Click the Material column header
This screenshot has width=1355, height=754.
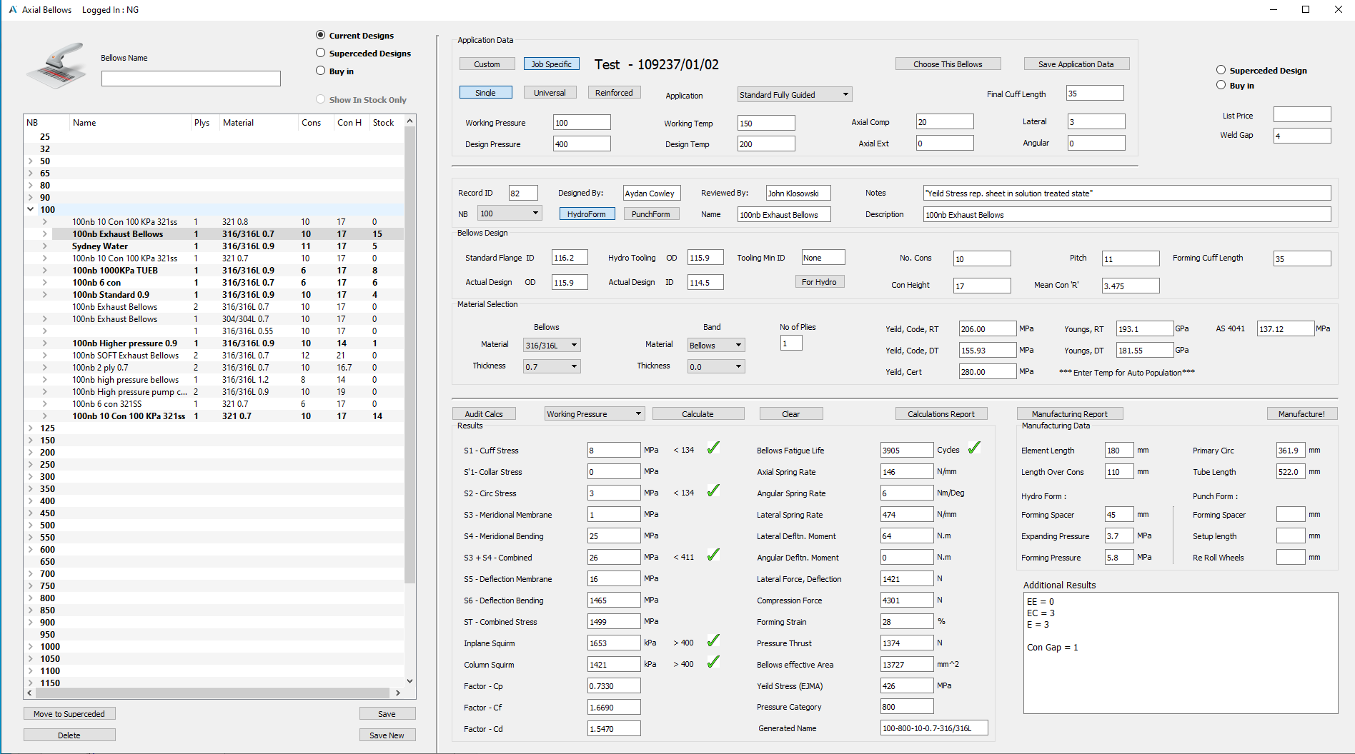click(x=259, y=122)
